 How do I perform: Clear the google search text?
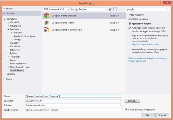pos(166,9)
